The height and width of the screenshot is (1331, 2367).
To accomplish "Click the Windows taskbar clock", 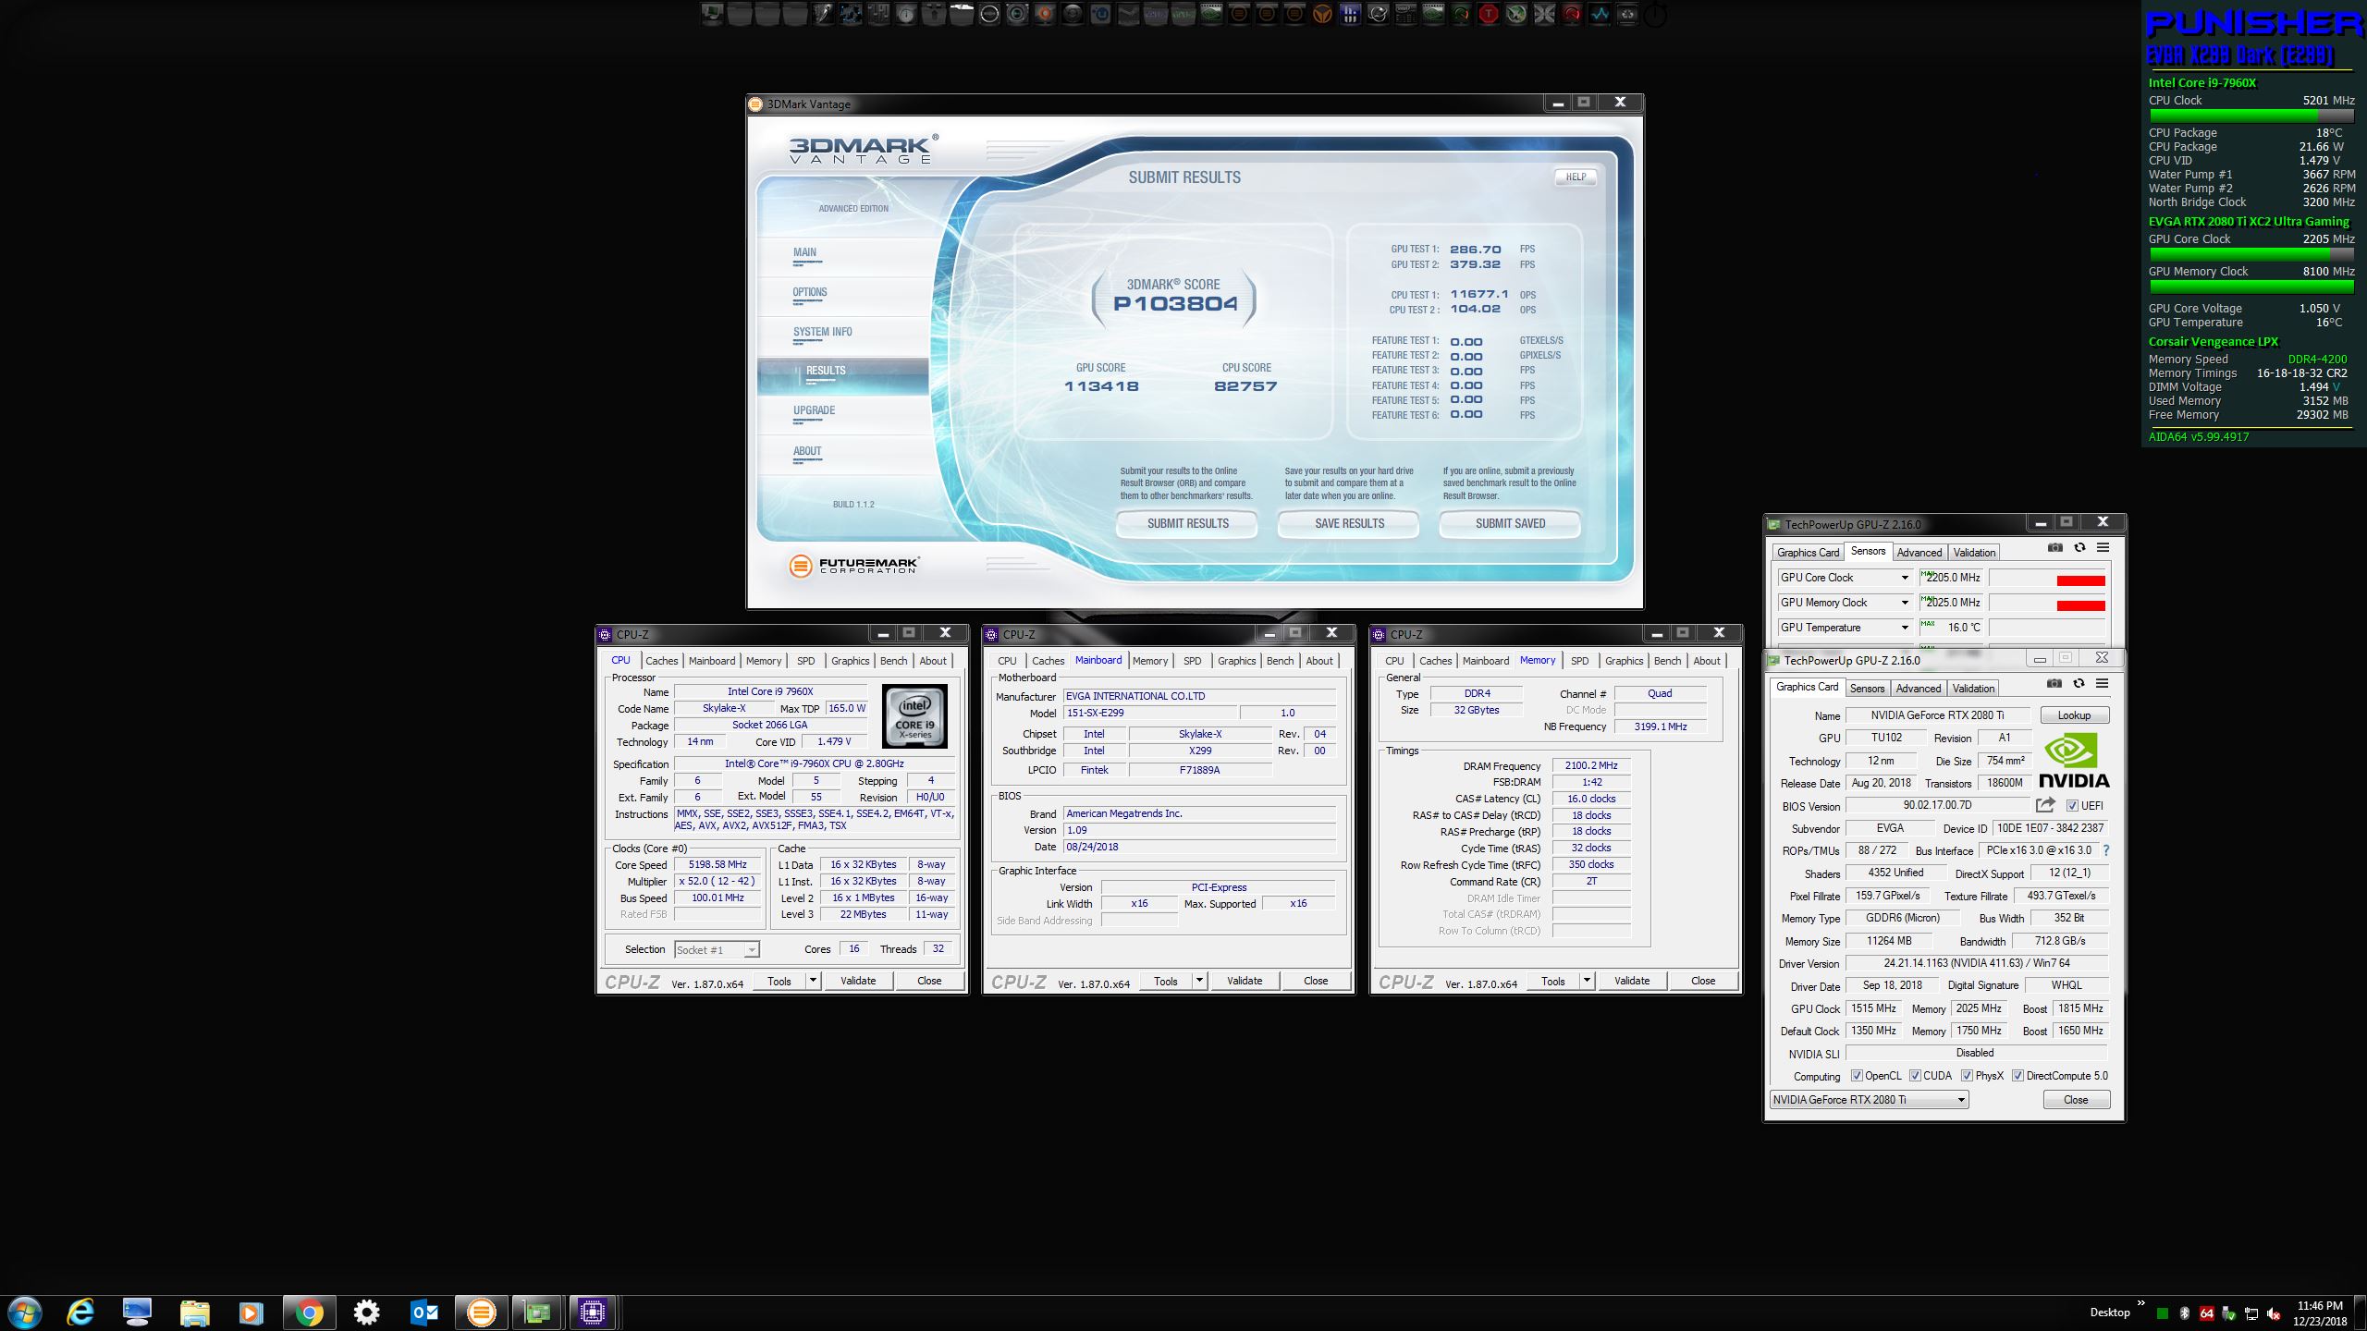I will [2319, 1313].
